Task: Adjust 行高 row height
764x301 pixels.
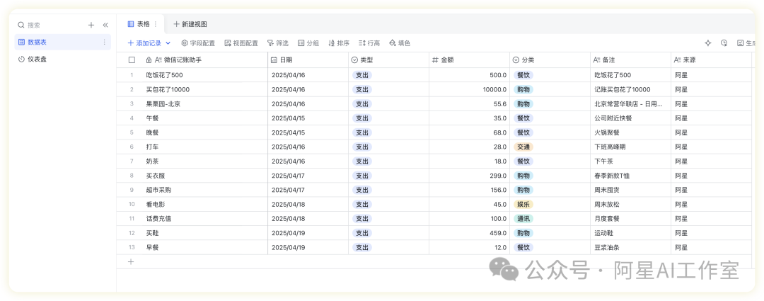Action: 369,43
